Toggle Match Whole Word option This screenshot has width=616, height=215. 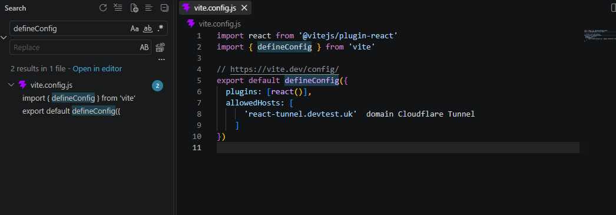[x=148, y=28]
